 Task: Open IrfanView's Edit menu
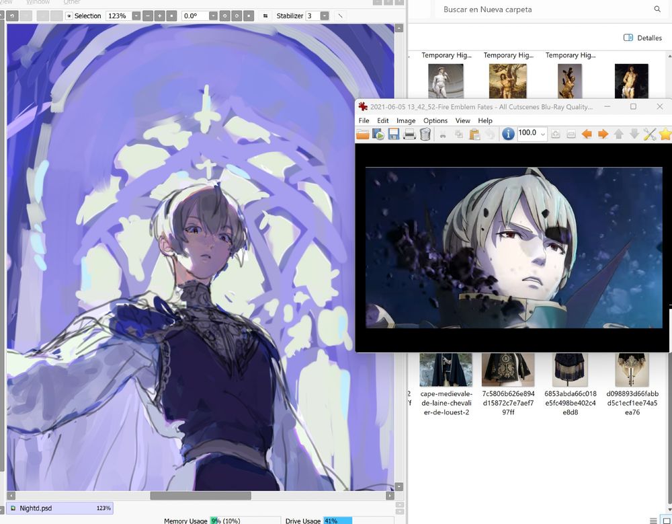point(383,120)
